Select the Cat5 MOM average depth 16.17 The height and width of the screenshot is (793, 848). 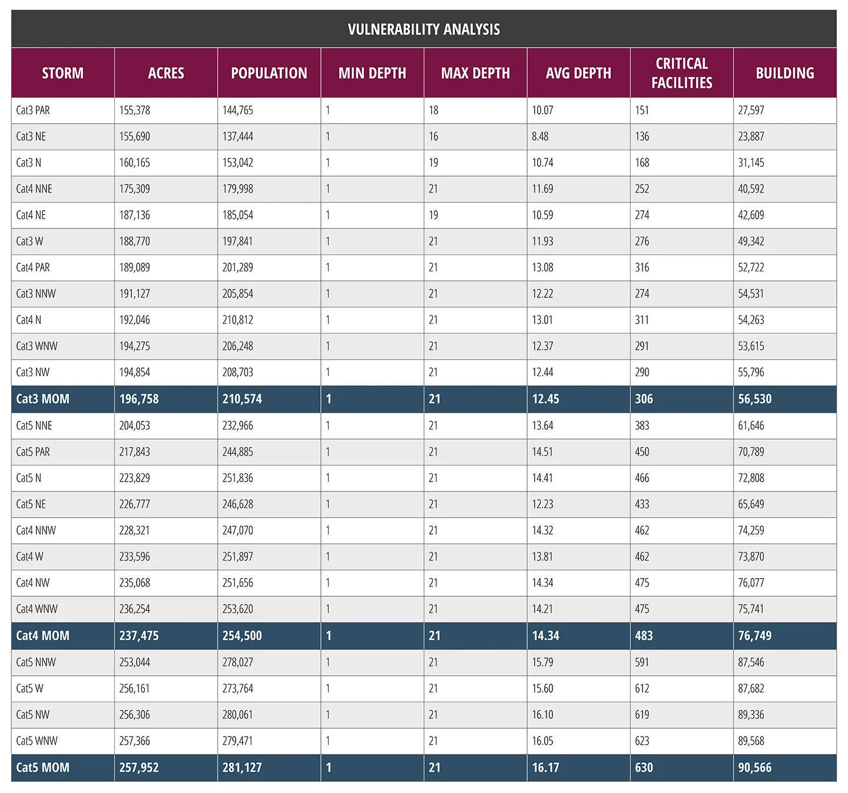point(546,768)
